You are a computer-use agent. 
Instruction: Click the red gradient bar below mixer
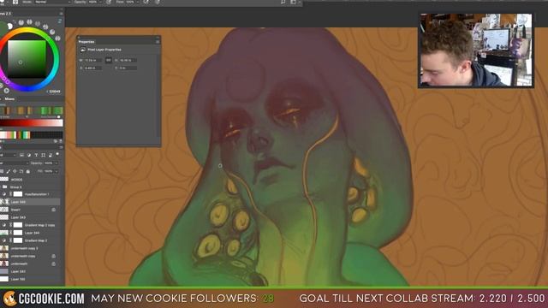[x=31, y=123]
